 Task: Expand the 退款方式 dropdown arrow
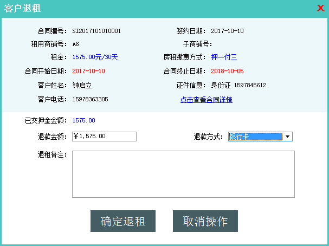pyautogui.click(x=287, y=137)
